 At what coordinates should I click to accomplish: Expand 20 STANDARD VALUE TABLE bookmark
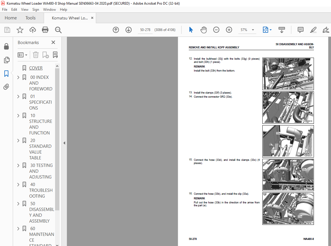click(18, 141)
